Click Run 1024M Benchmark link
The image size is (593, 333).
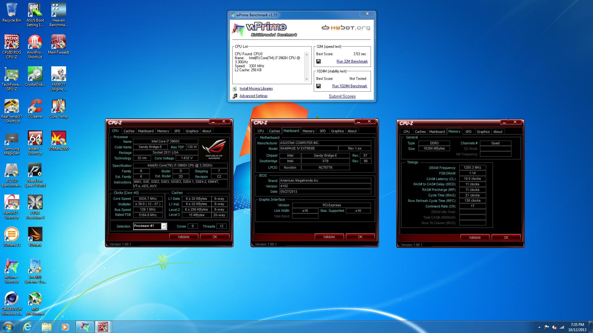(350, 86)
